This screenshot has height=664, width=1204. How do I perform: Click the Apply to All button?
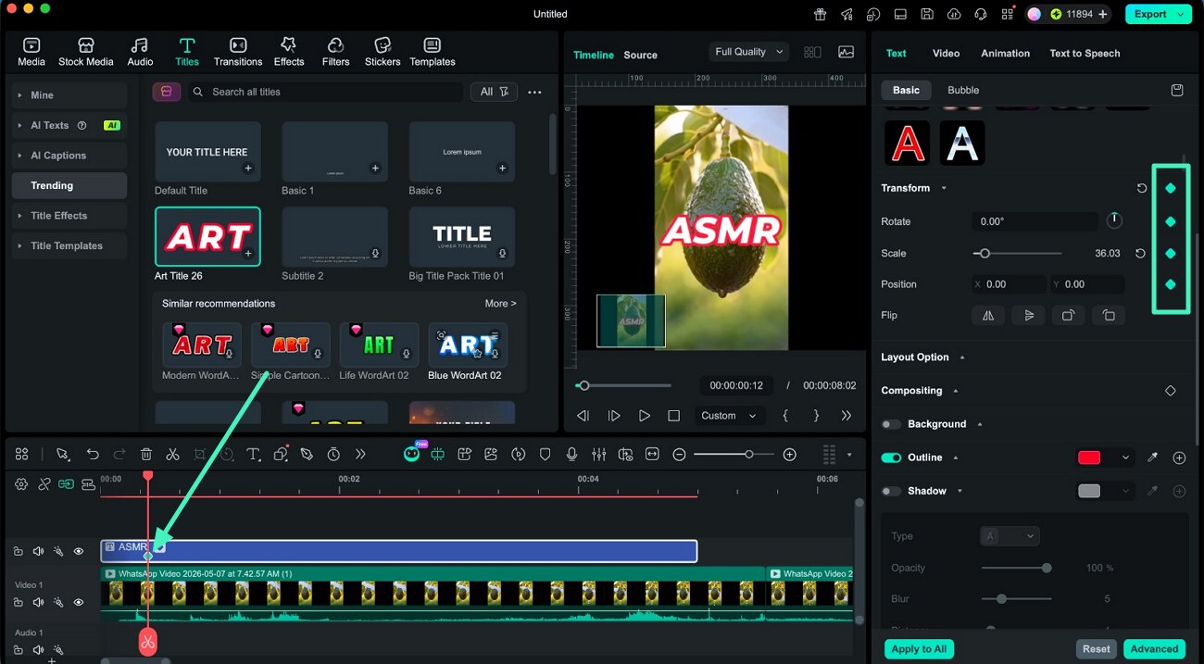pyautogui.click(x=919, y=649)
